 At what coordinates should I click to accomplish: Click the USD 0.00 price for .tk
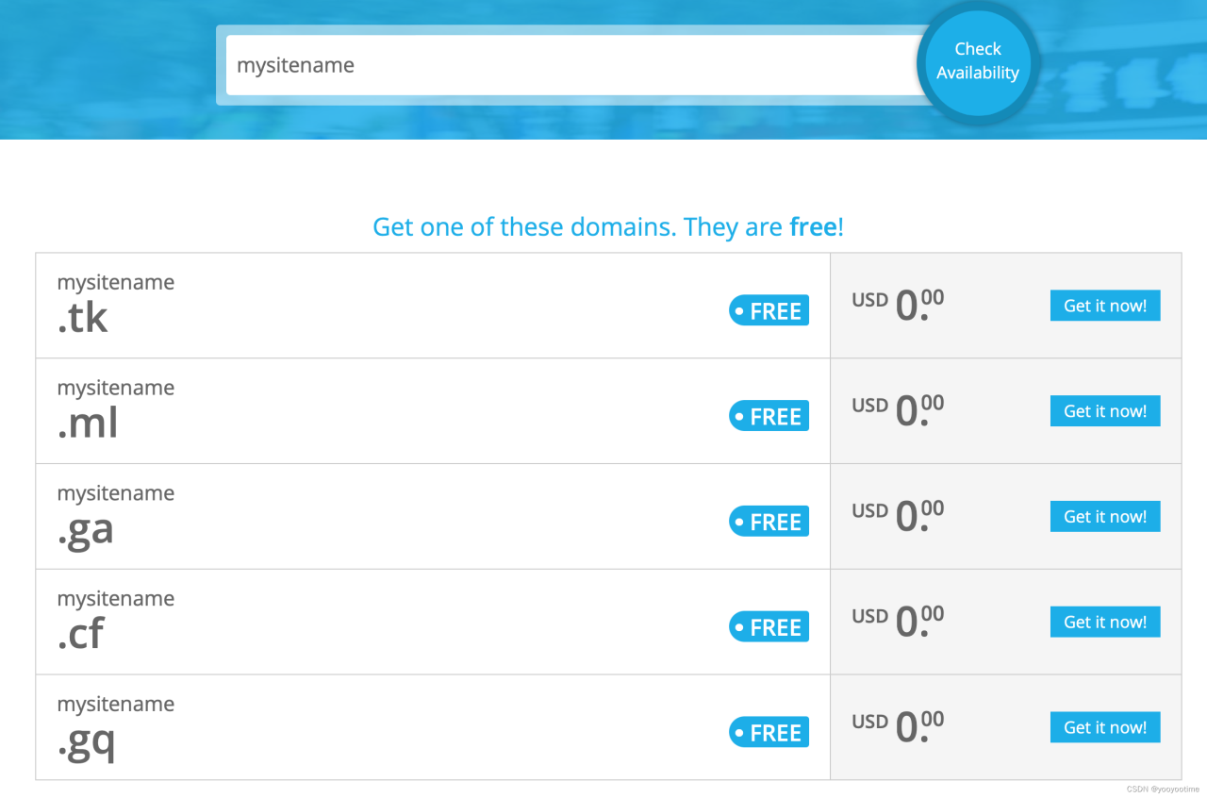pos(898,305)
